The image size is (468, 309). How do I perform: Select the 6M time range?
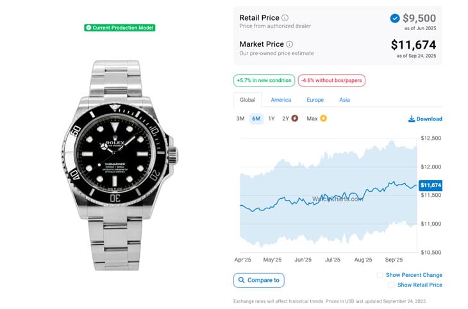(x=256, y=119)
